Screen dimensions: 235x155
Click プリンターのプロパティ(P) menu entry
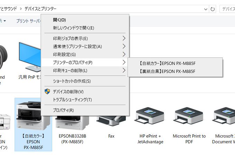point(85,62)
